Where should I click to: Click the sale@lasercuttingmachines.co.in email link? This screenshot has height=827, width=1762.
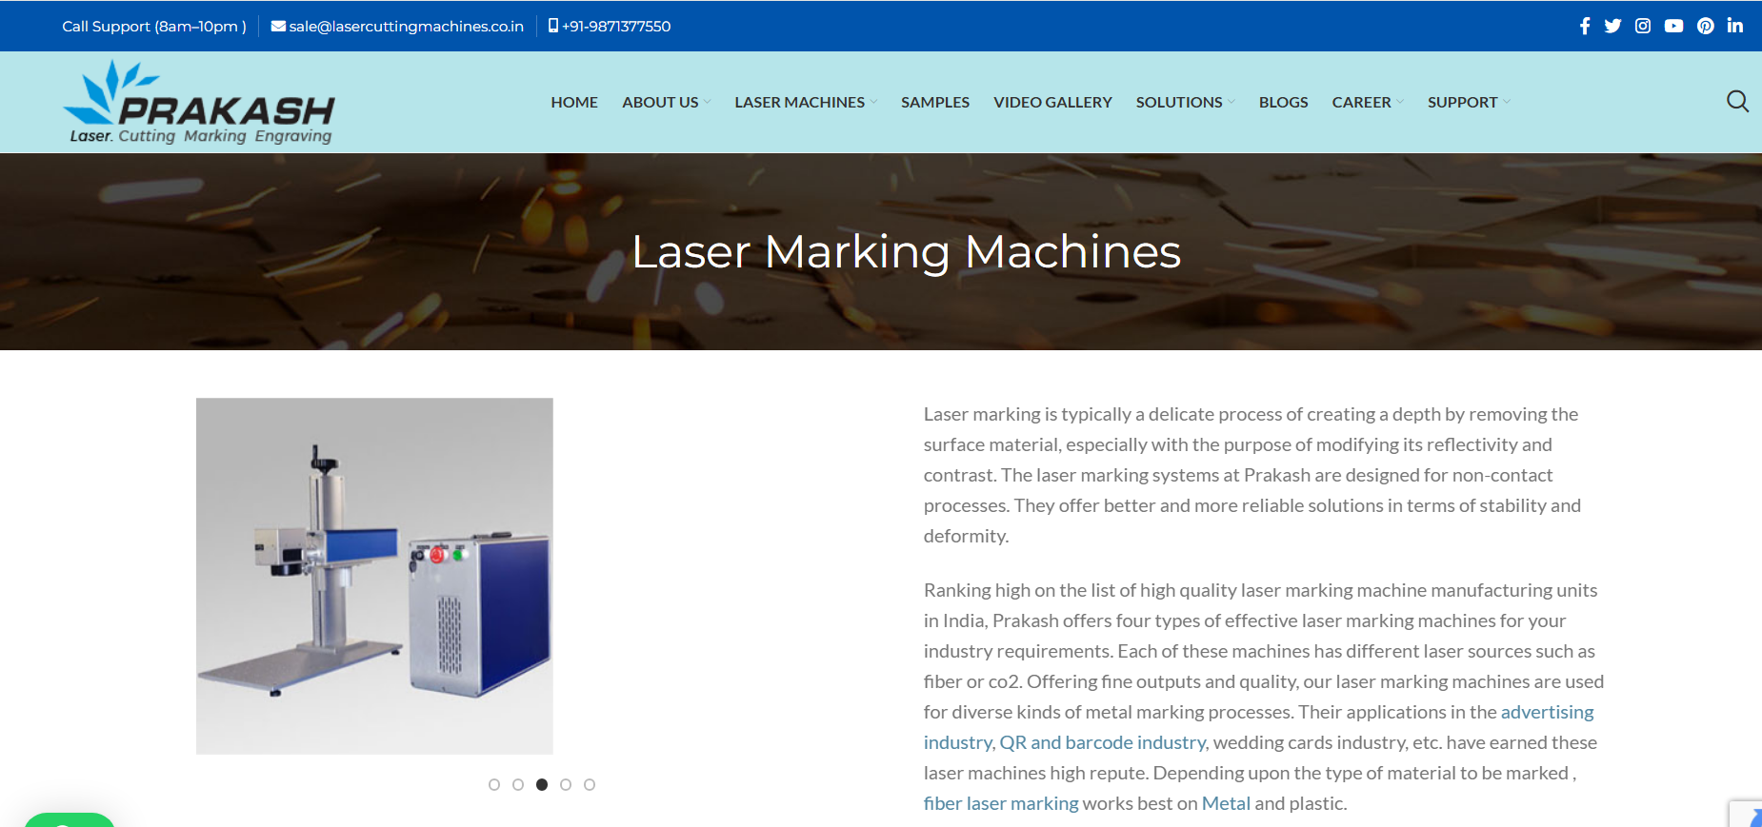tap(407, 26)
